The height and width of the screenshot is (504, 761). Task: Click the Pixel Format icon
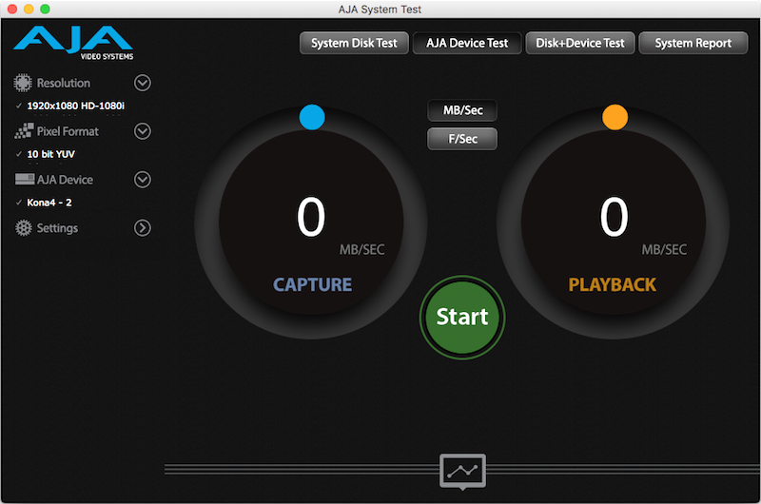(x=23, y=131)
